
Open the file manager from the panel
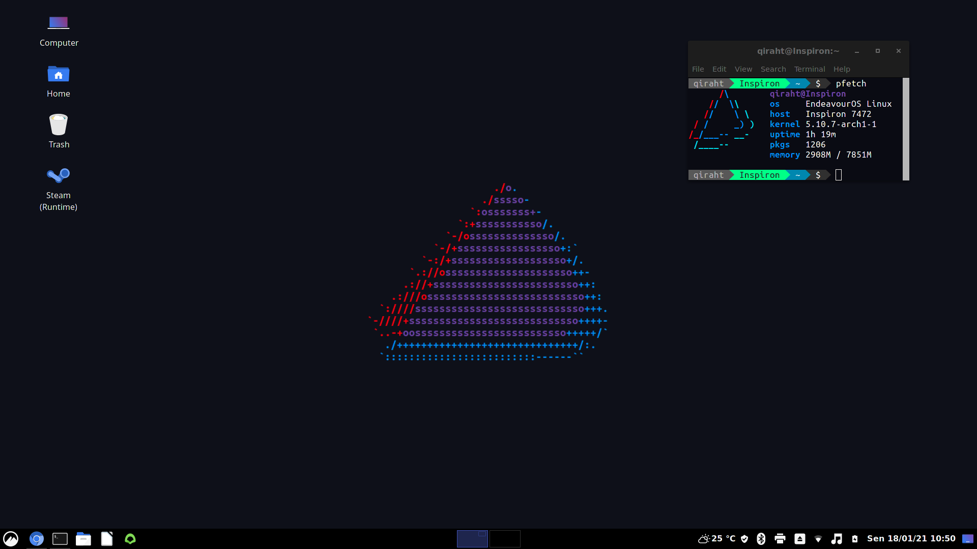(x=83, y=539)
